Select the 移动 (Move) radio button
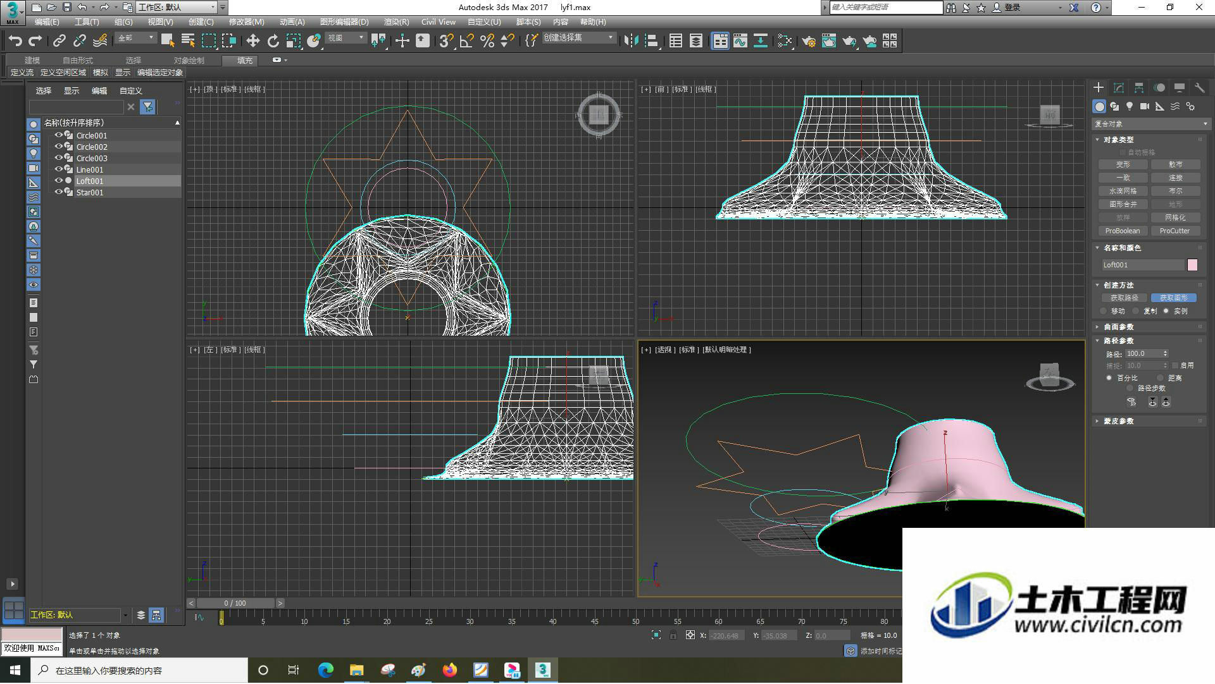Screen dimensions: 1215x684 coord(1104,311)
